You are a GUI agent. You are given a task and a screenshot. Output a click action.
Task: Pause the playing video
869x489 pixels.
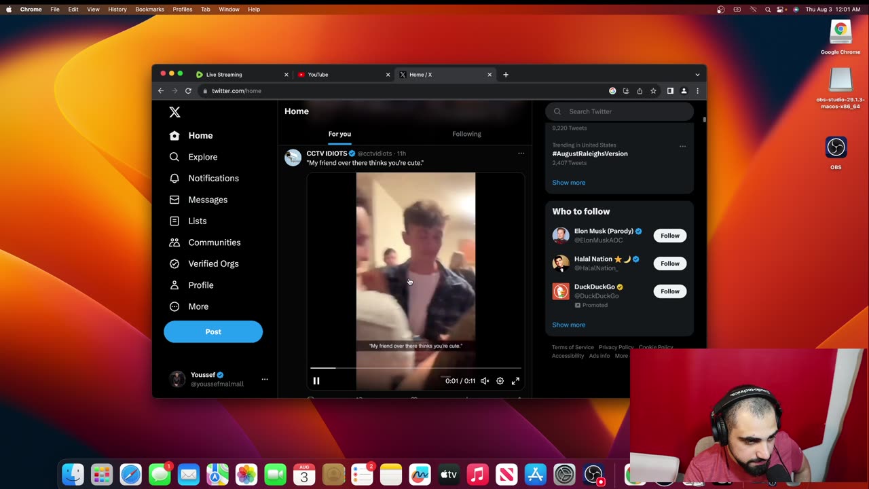pos(316,381)
